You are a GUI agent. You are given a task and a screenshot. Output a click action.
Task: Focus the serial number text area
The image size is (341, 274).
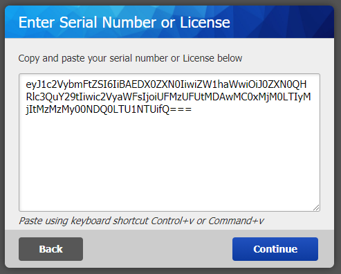(169, 143)
